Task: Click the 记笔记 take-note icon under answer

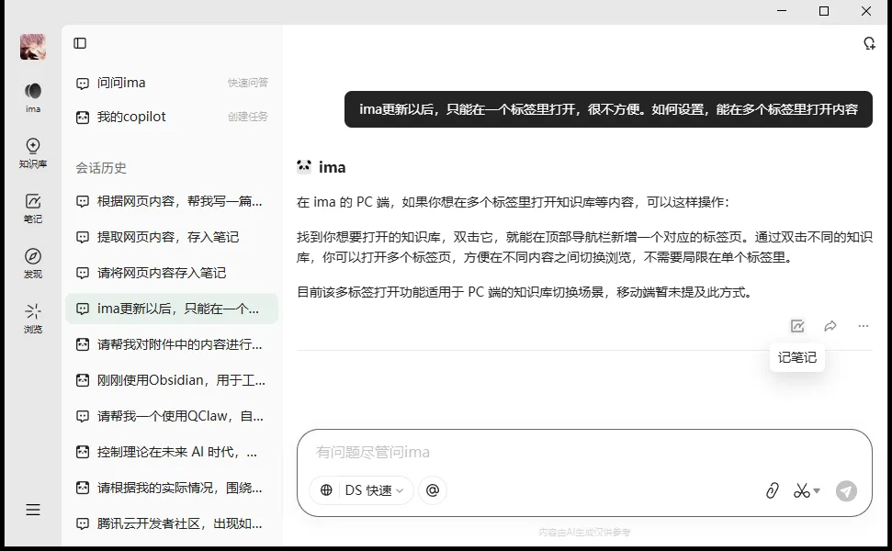Action: pos(797,326)
